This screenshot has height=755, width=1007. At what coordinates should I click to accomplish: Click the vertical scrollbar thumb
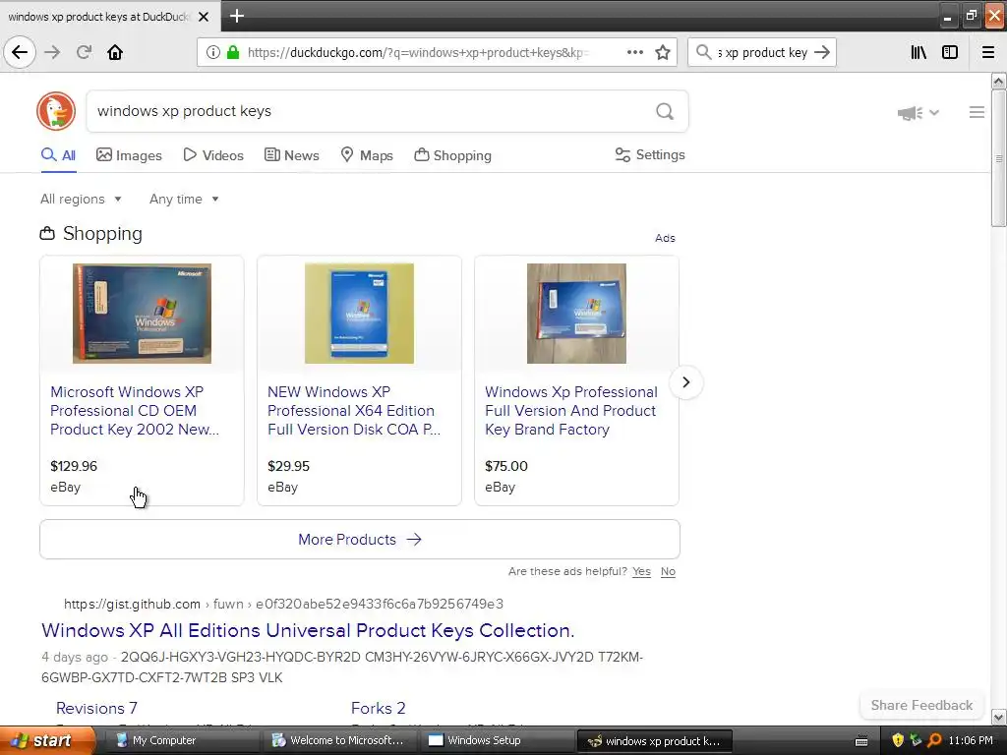click(x=998, y=158)
